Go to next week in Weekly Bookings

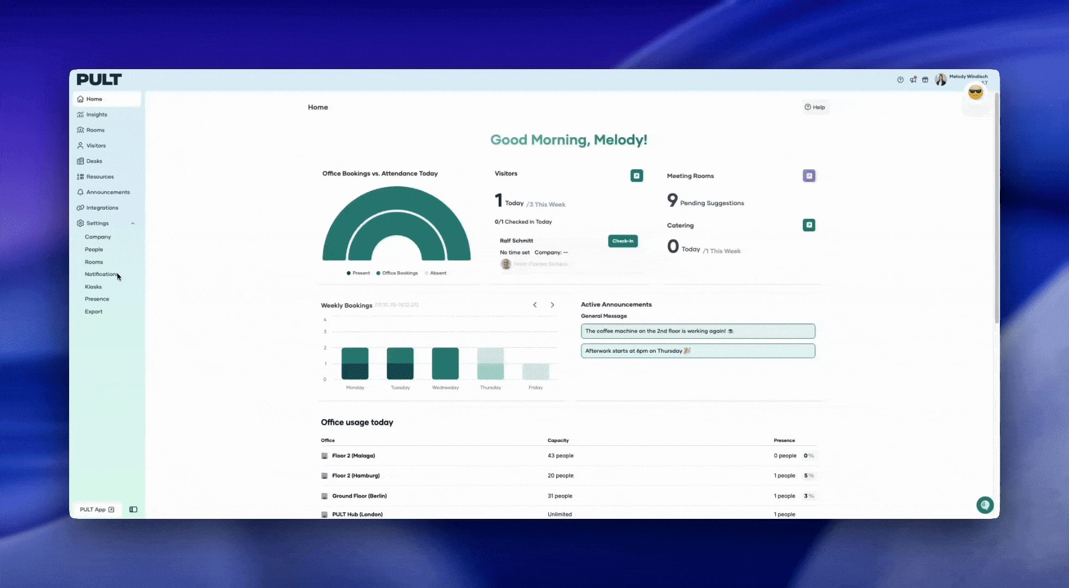click(552, 305)
